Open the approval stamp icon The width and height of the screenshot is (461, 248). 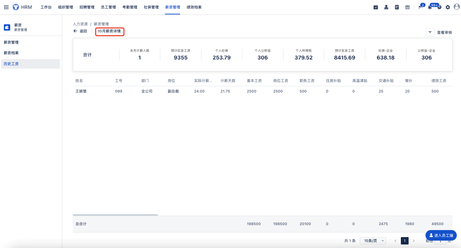click(x=386, y=7)
